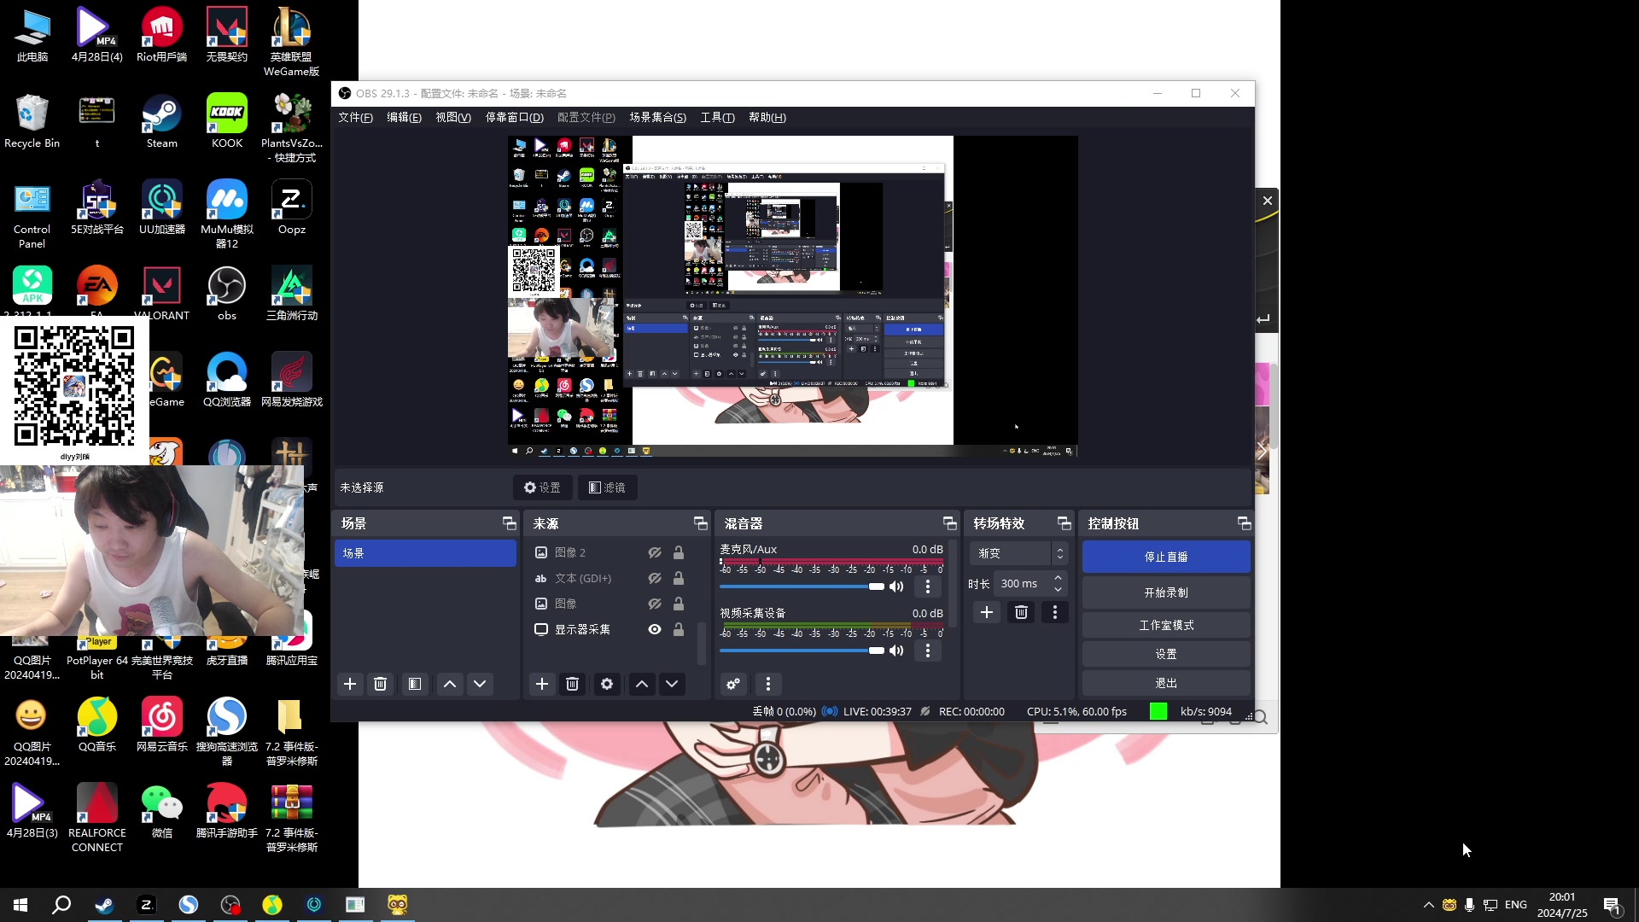Viewport: 1639px width, 922px height.
Task: Increase transition duration with up stepper
Action: click(1059, 578)
